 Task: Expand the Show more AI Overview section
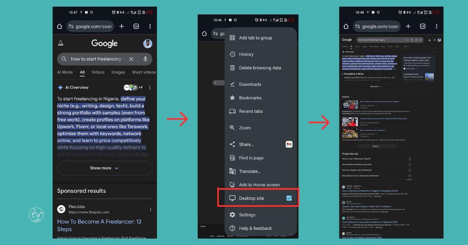tap(105, 168)
